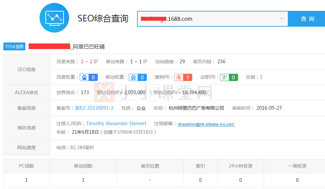
Task: Click the SEO综合查询 heading text
Action: click(x=103, y=18)
